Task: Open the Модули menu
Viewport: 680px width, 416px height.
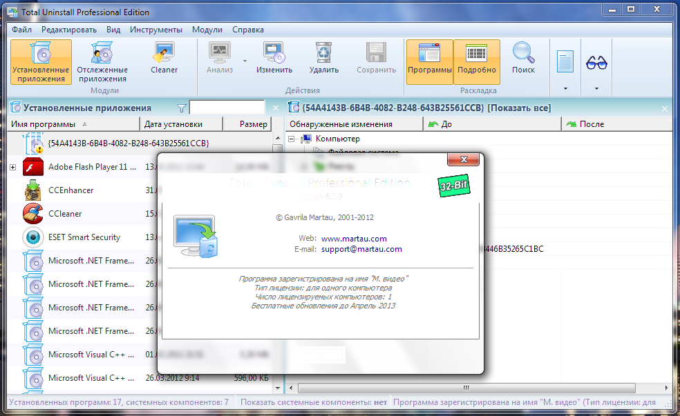Action: coord(207,30)
